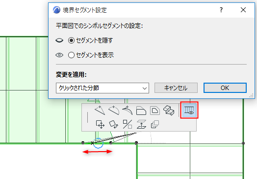Click the open-eye show segment icon
The height and width of the screenshot is (179, 257).
(x=59, y=55)
